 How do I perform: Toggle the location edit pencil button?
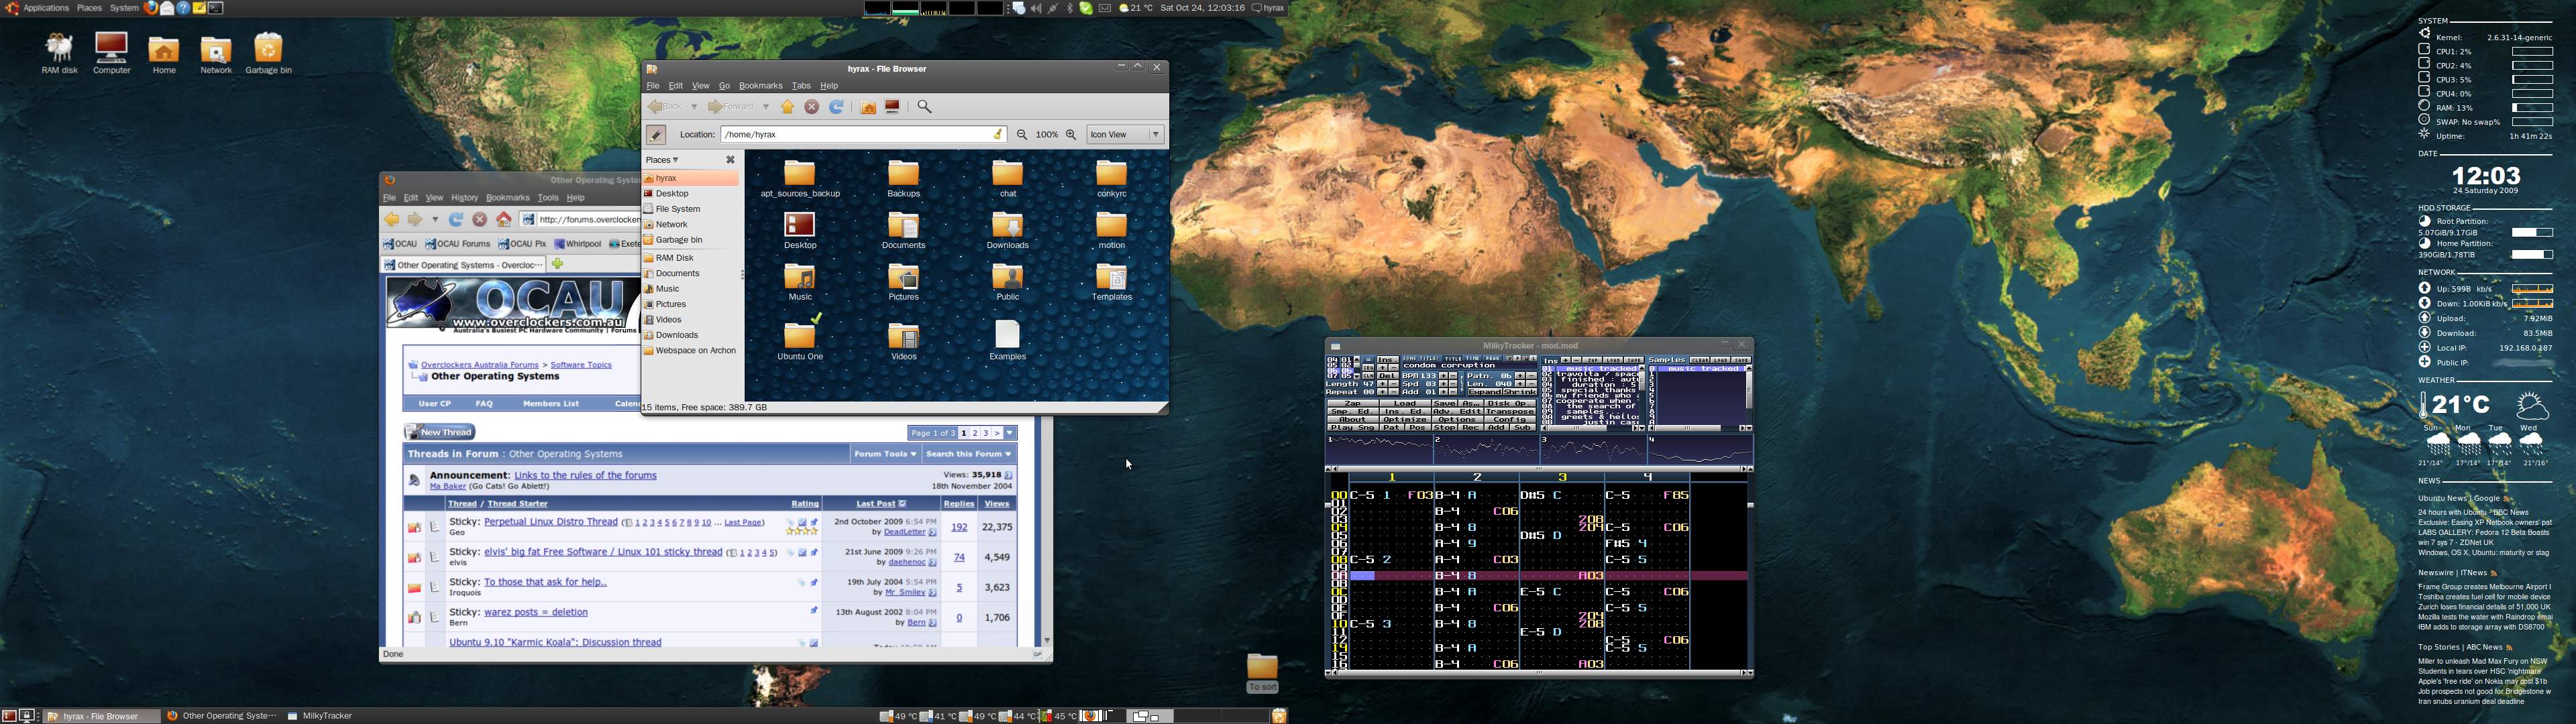coord(656,134)
